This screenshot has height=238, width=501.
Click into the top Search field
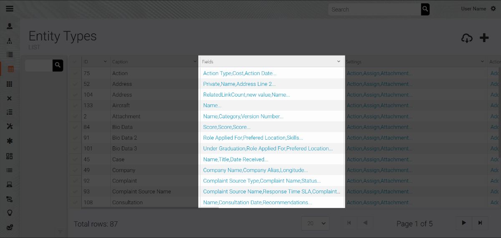(x=374, y=9)
